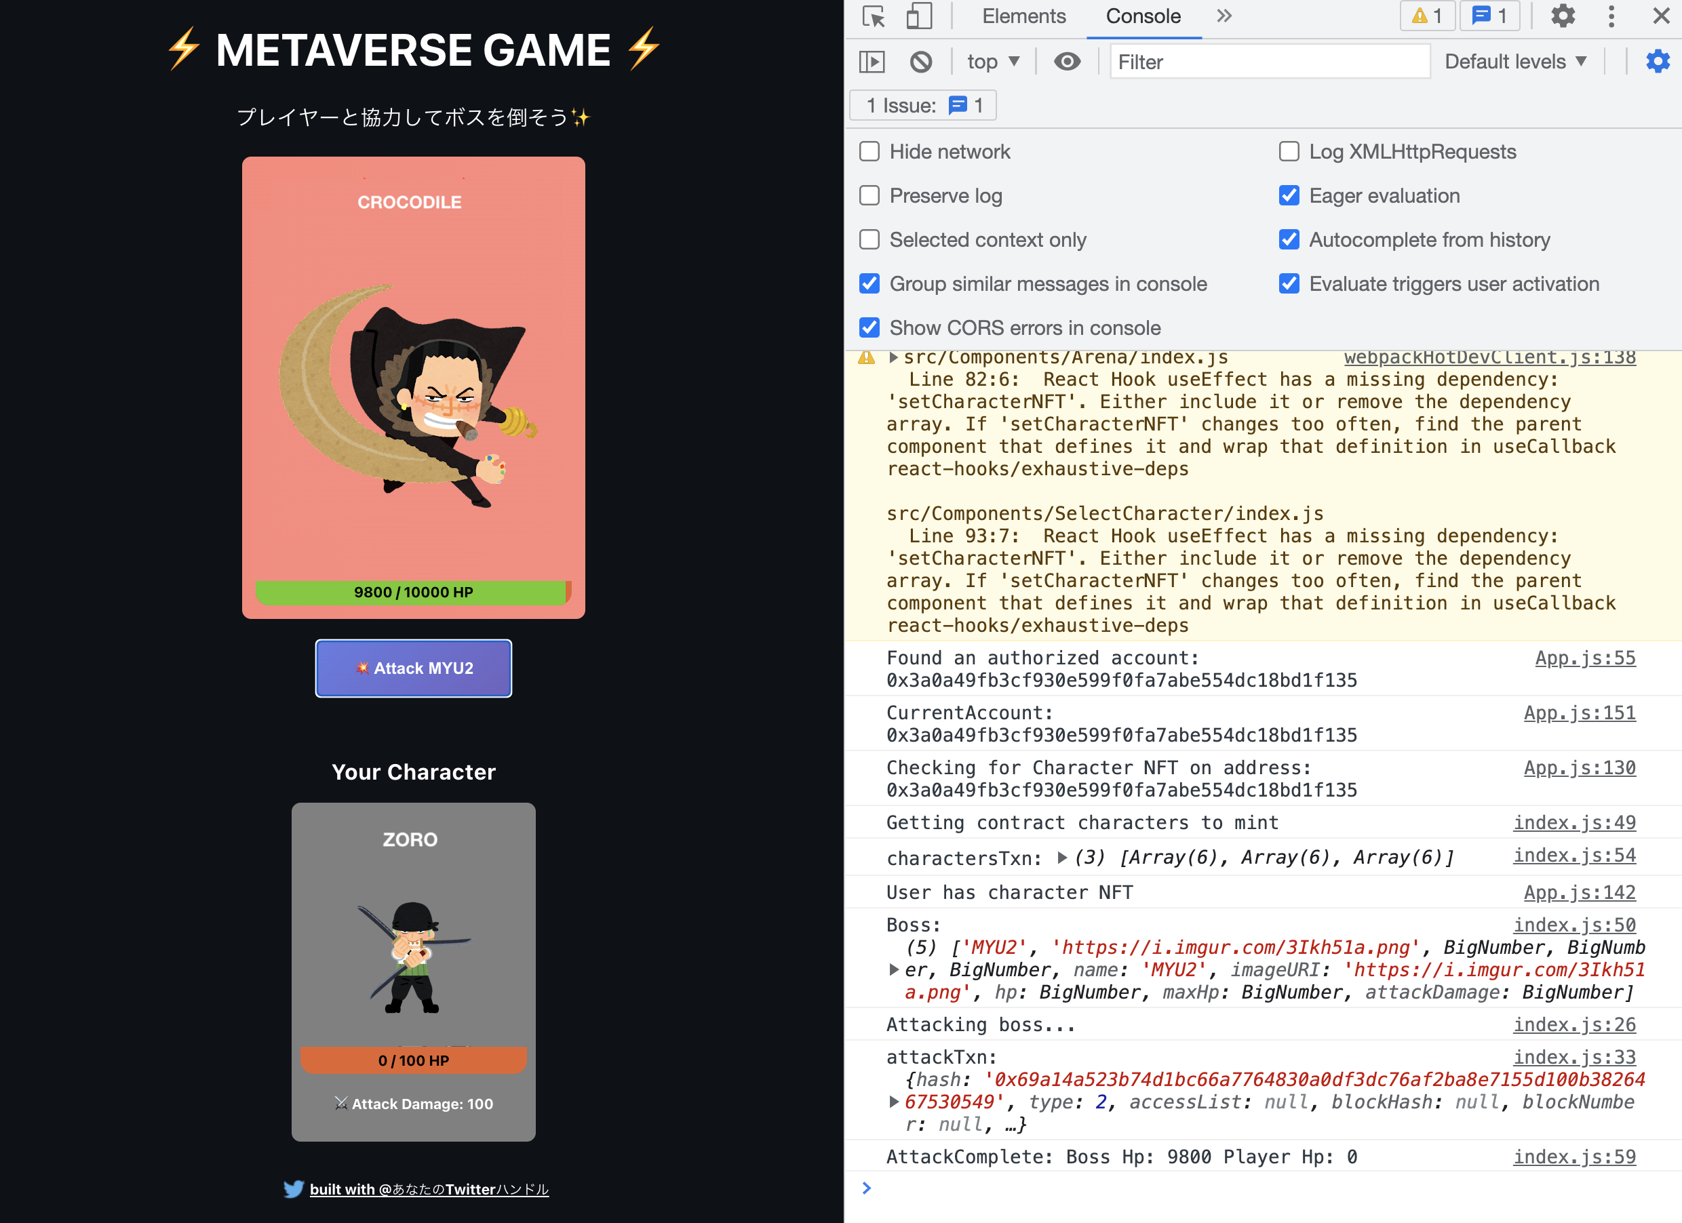Open the 1 Issue button

922,105
